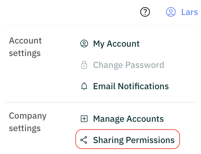
Task: Open My Account settings
Action: click(x=116, y=44)
